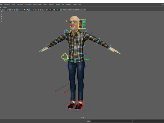Open the Mesh Tools menu
164x123 pixels.
(28, 4)
